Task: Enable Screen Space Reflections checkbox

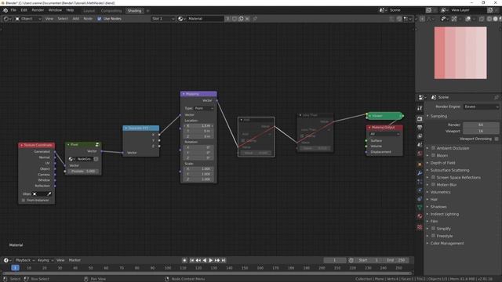Action: [433, 177]
